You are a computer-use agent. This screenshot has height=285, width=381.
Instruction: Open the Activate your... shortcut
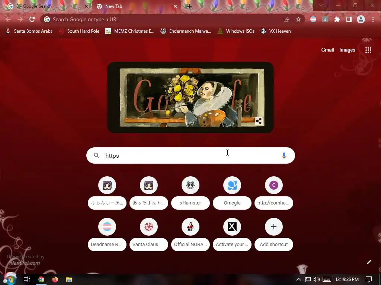click(232, 234)
